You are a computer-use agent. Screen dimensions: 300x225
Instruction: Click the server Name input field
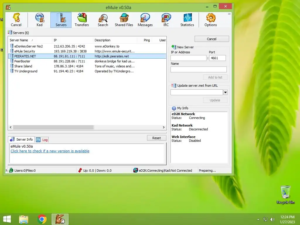[x=199, y=69]
